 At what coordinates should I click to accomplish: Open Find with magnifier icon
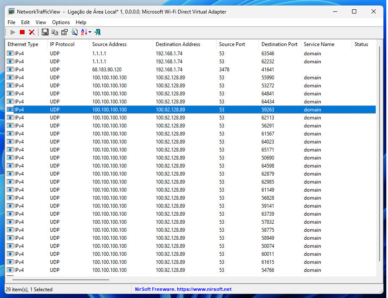[74, 32]
